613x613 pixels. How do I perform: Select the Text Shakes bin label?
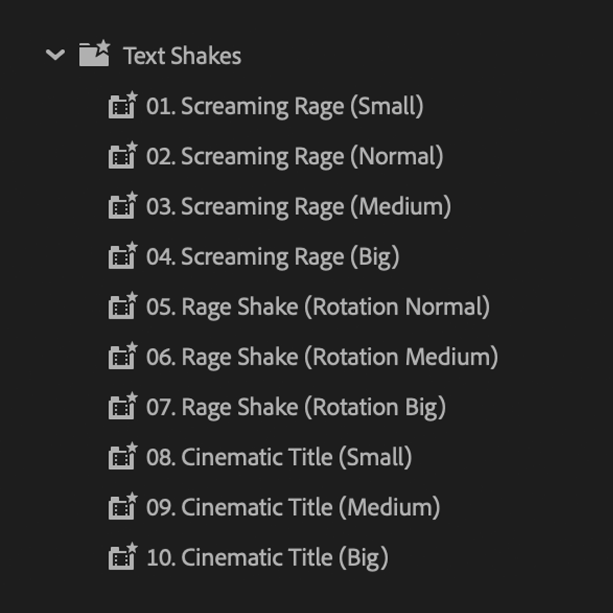(x=182, y=55)
